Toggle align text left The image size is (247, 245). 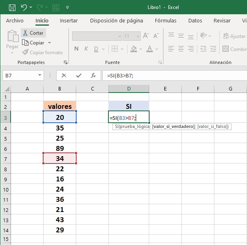point(171,49)
